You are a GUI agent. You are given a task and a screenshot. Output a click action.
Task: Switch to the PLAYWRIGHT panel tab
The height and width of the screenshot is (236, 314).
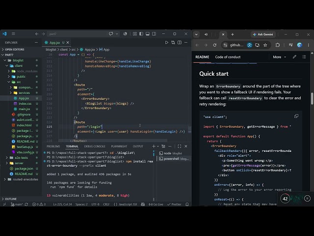coord(119,147)
